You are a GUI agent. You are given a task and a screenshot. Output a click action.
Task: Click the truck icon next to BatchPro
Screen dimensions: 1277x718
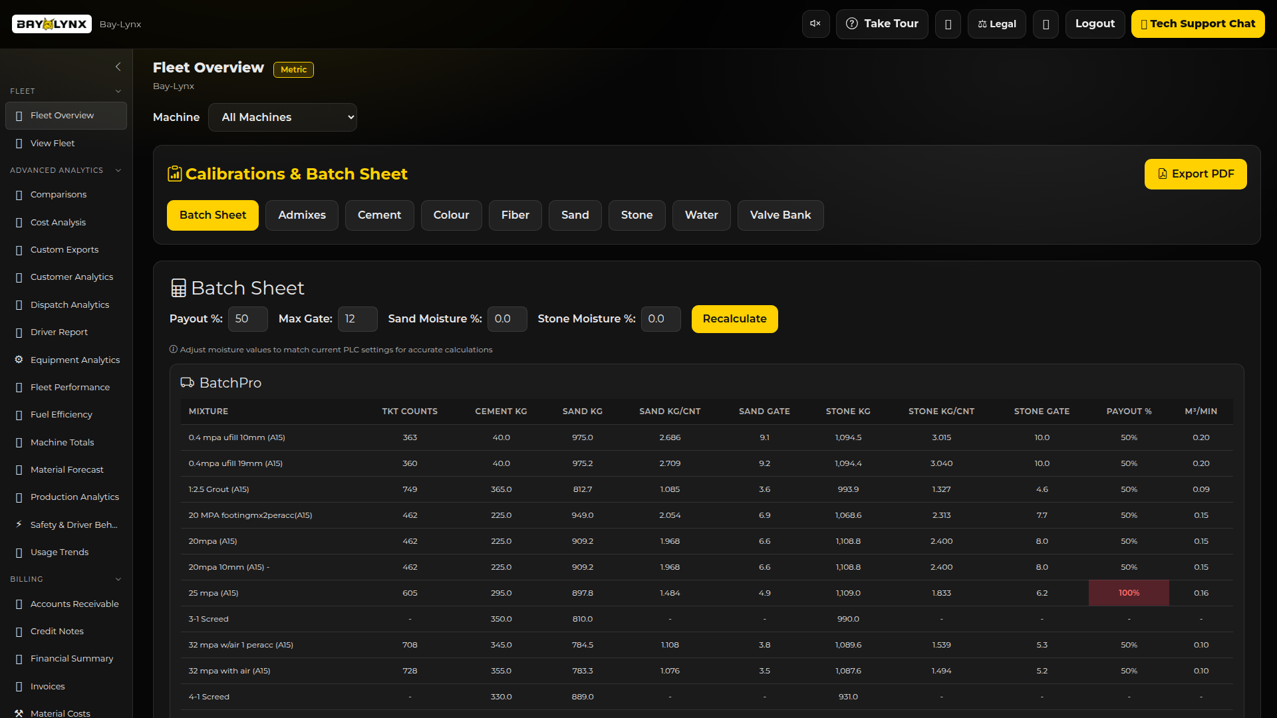(x=187, y=382)
